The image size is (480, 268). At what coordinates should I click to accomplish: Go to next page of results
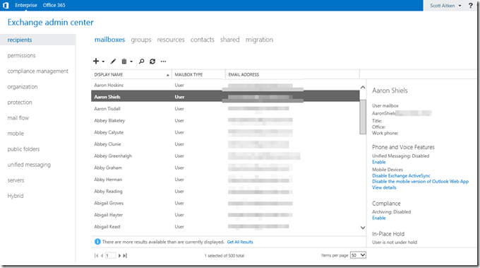[120, 255]
